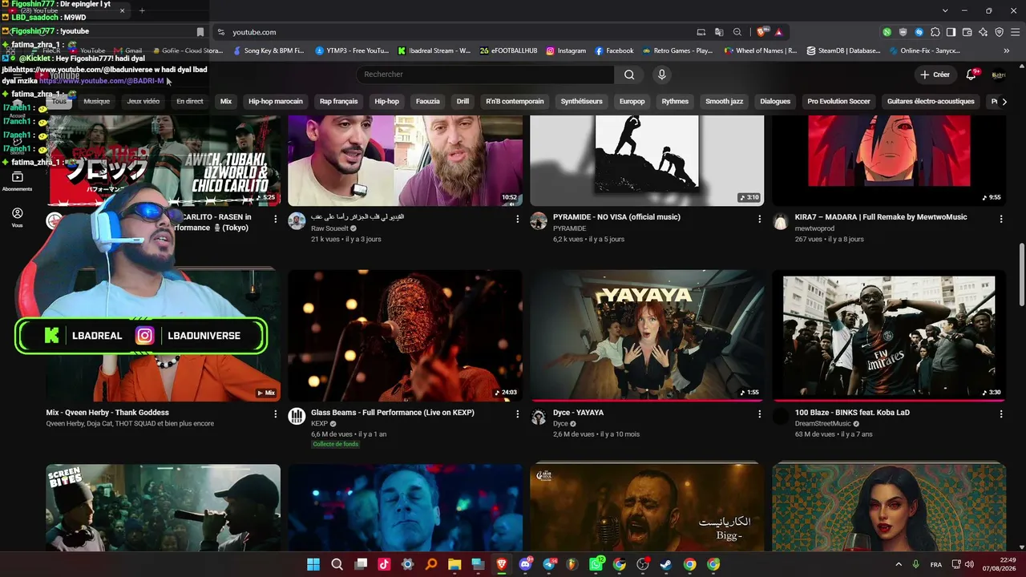Select the Synthétiseurs filter chip
1026x577 pixels.
coord(582,102)
